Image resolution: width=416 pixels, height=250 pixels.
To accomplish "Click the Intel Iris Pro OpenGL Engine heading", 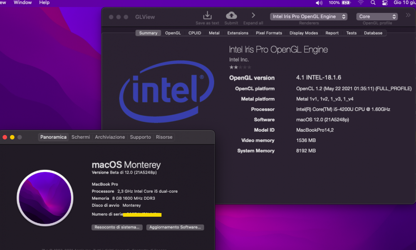I will tap(278, 49).
